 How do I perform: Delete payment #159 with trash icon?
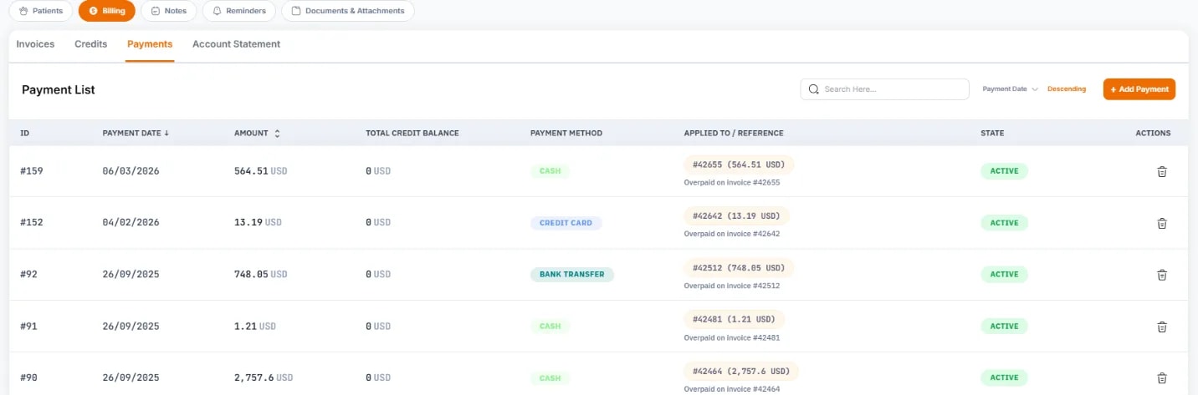(1161, 171)
